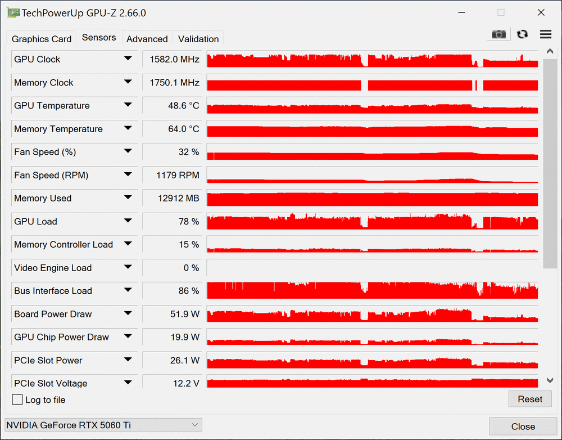Open the Fan Speed (RPM) dropdown arrow
562x440 pixels.
point(128,175)
